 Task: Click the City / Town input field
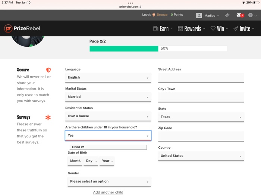coord(201,97)
